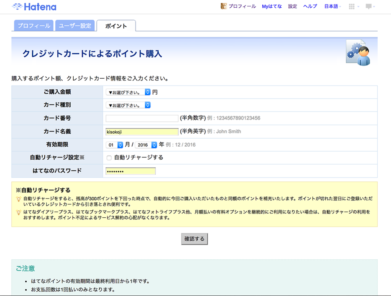Enable the 自動リチャージする checkbox
Image resolution: width=391 pixels, height=296 pixels.
[x=109, y=158]
